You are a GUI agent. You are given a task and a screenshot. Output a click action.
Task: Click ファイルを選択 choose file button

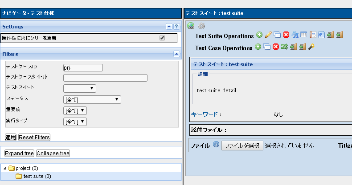[242, 146]
